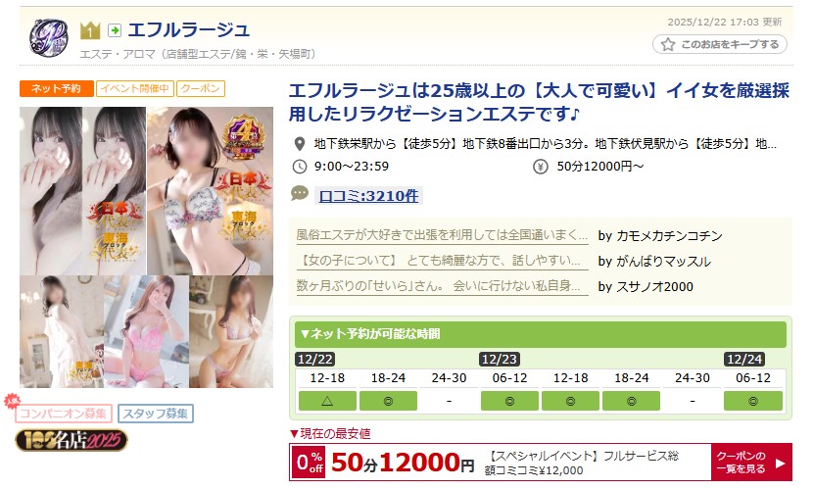Viewport: 814px width, 489px height.
Task: Click the このお店をキープする button
Action: 720,45
